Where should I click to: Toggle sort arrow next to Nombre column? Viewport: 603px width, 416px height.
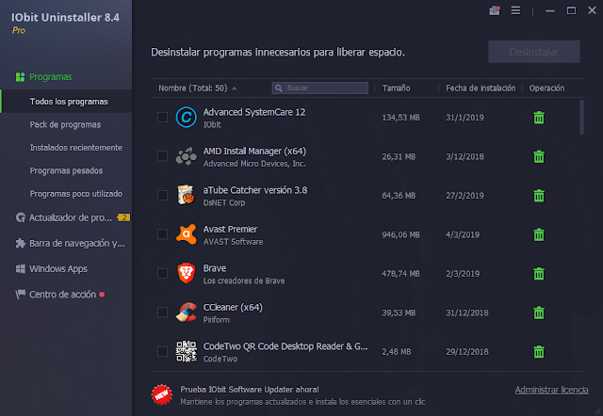point(235,88)
